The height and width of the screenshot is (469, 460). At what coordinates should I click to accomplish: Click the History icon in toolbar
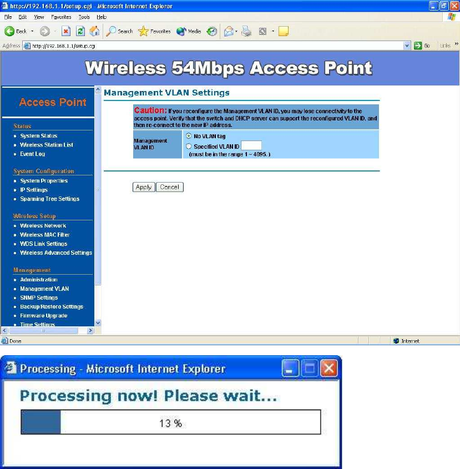(212, 31)
